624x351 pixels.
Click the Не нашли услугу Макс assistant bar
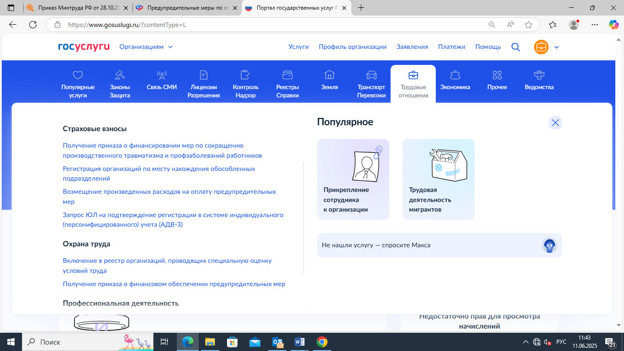pyautogui.click(x=439, y=245)
